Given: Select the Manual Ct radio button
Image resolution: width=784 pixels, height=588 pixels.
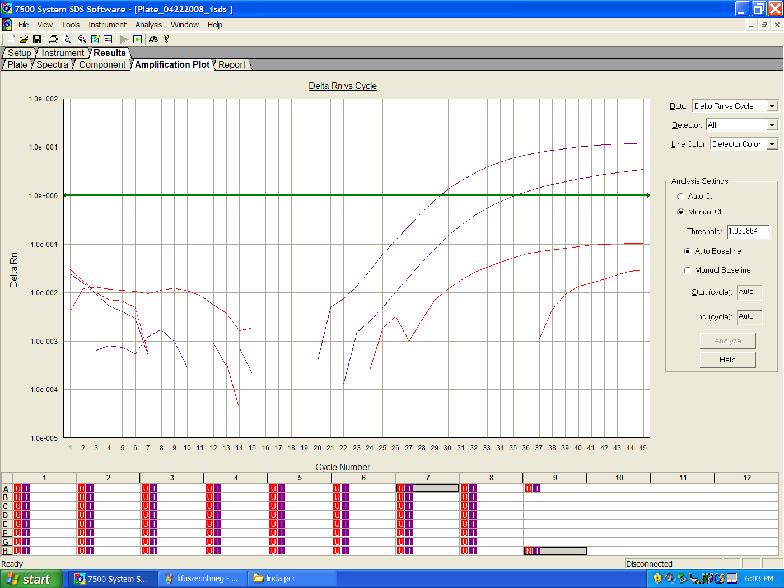Looking at the screenshot, I should click(681, 212).
